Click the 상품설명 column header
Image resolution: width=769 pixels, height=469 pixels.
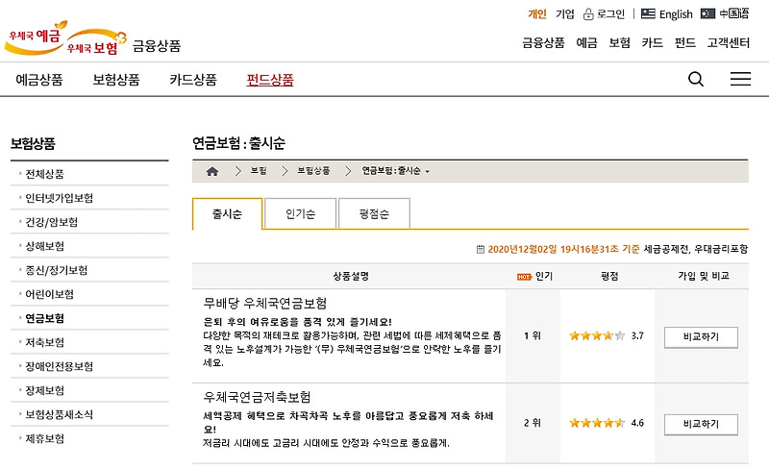pyautogui.click(x=351, y=277)
